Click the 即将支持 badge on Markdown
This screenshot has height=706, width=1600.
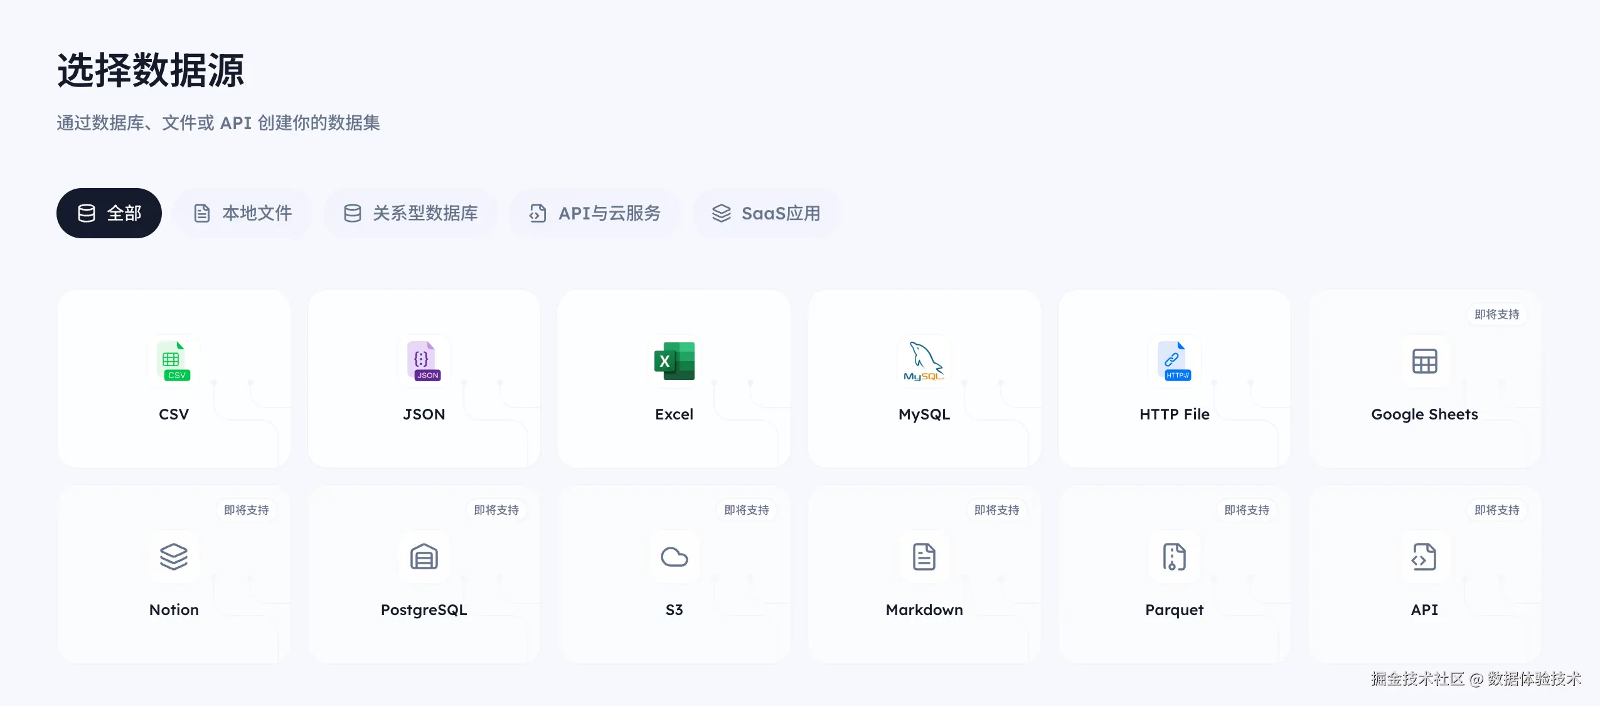click(x=997, y=510)
